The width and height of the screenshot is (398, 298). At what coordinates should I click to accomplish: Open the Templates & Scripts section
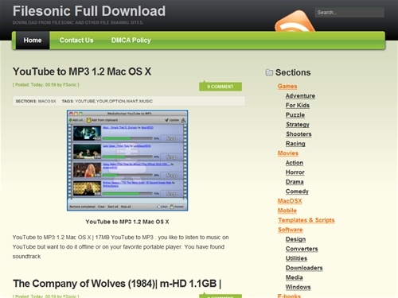(306, 220)
